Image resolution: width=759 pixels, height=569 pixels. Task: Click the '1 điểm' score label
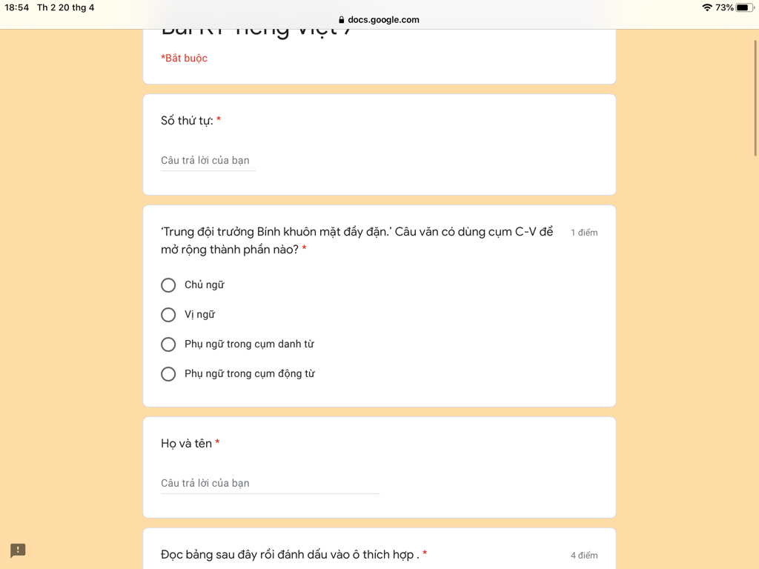click(x=584, y=233)
